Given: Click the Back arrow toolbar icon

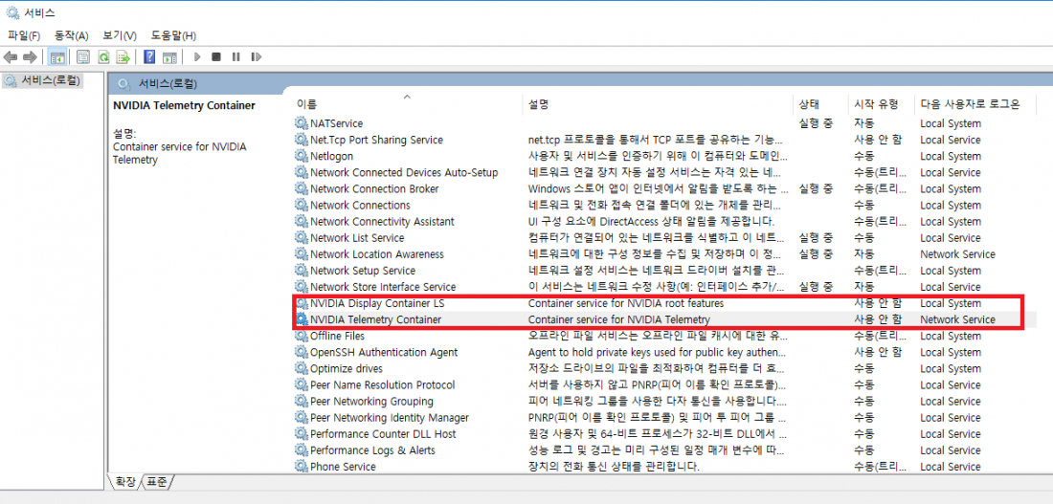Looking at the screenshot, I should [x=11, y=57].
